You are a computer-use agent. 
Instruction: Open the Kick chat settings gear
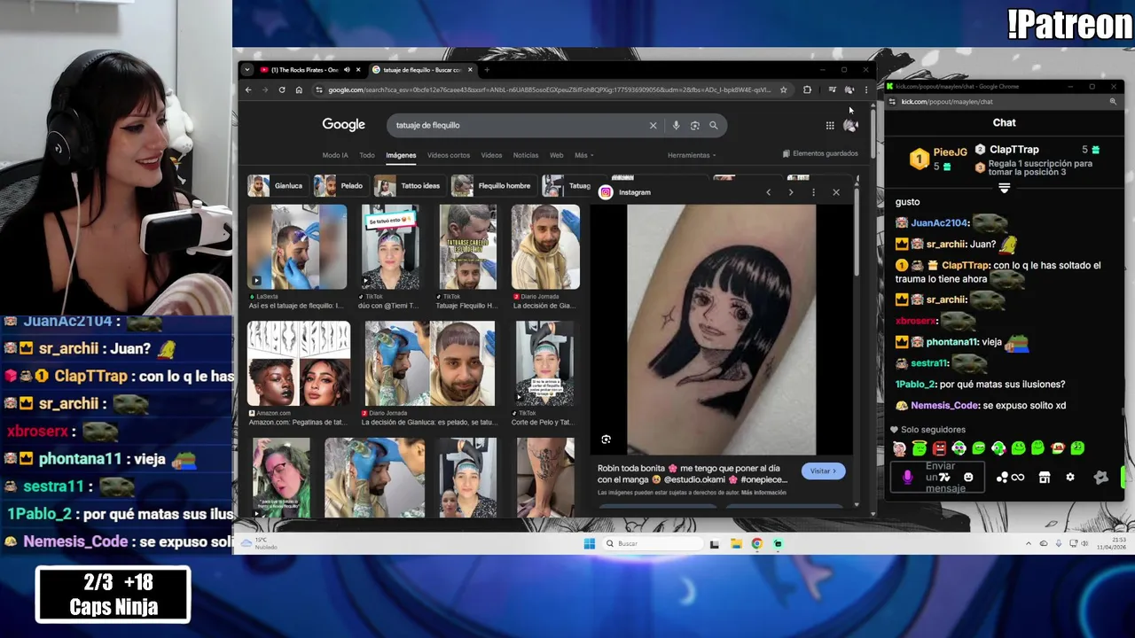pyautogui.click(x=1070, y=478)
